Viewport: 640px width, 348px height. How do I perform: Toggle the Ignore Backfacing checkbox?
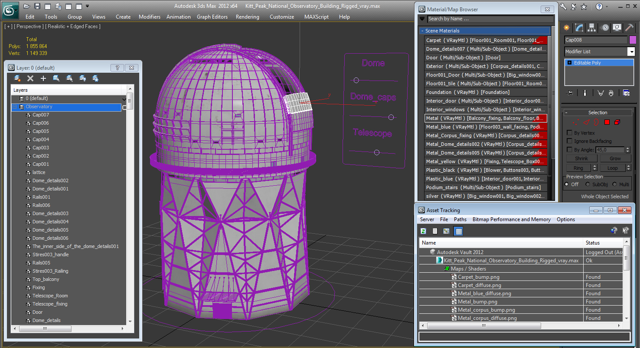570,141
